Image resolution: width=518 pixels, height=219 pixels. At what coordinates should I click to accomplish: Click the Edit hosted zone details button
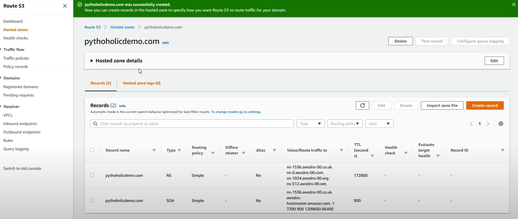[494, 61]
